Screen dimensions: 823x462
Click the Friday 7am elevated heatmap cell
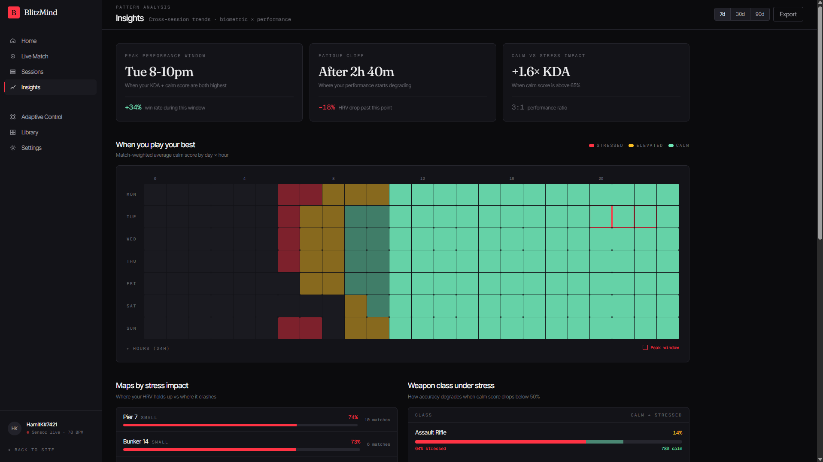[x=311, y=283]
